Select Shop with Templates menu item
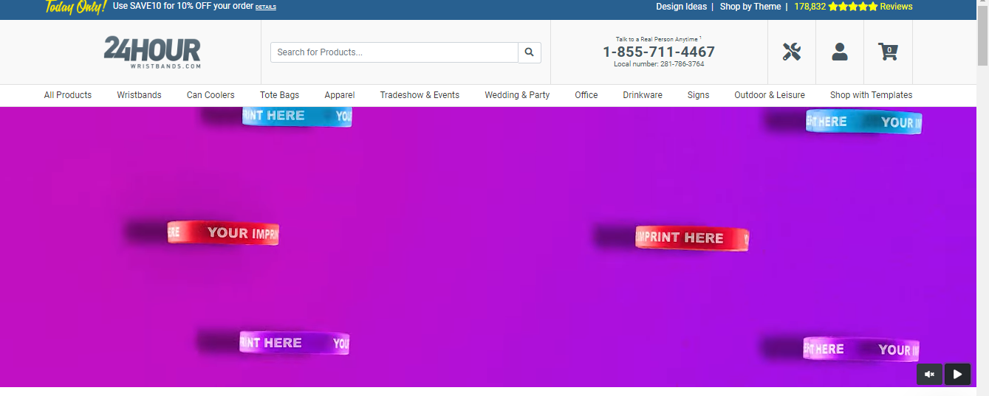This screenshot has width=989, height=396. [871, 95]
